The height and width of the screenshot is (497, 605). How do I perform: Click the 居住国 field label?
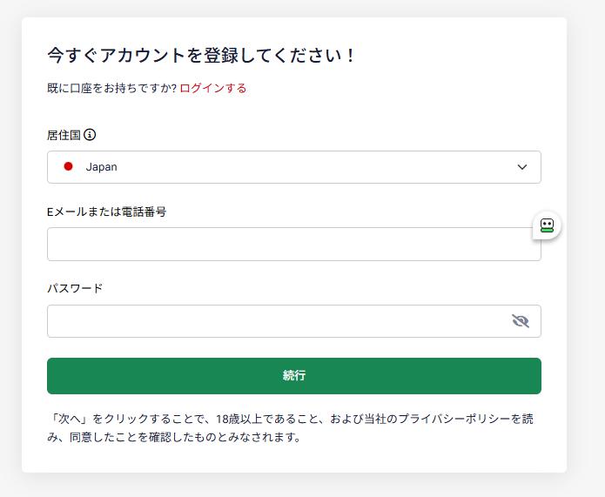point(64,135)
